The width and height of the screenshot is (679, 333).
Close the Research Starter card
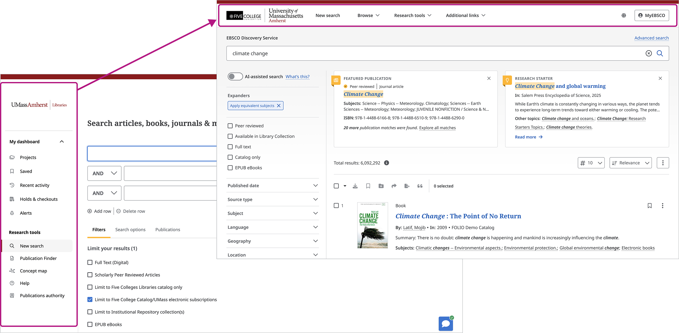(660, 78)
